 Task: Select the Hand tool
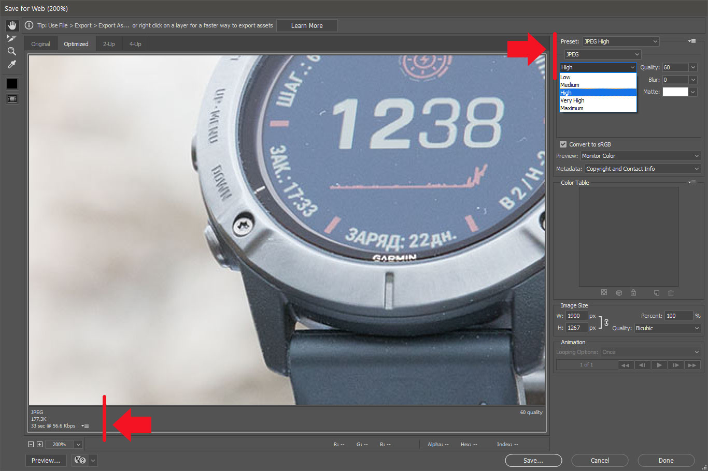click(x=12, y=25)
